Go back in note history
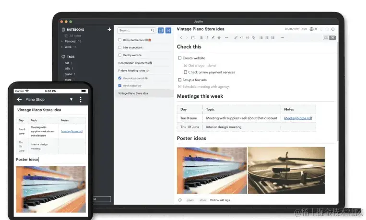Screen dimensions: 366x220 tap(181, 37)
